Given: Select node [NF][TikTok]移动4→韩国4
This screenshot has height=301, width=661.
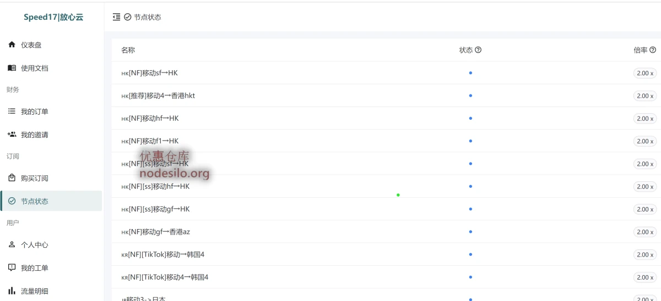Looking at the screenshot, I should point(165,277).
